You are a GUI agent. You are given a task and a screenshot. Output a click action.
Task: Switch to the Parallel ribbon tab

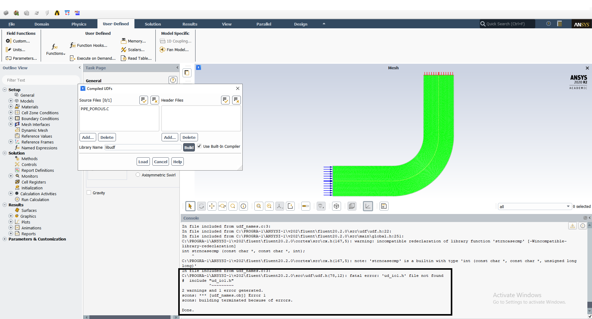264,24
